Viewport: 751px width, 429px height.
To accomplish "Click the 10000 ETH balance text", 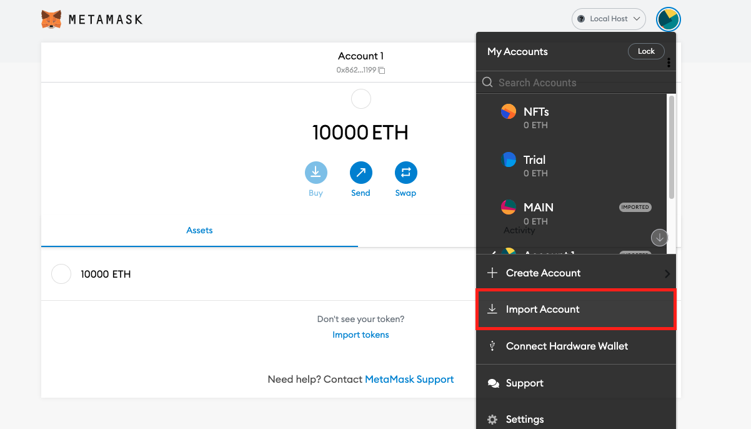I will [x=361, y=133].
